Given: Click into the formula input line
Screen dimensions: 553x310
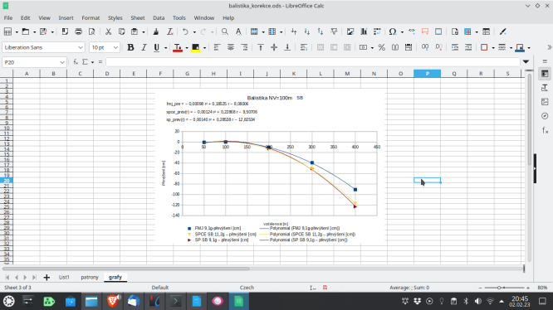Looking at the screenshot, I should click(x=313, y=62).
